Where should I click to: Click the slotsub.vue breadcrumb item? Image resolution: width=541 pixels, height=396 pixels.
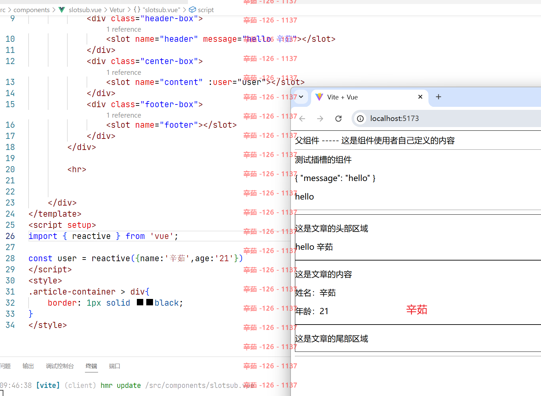(x=85, y=10)
